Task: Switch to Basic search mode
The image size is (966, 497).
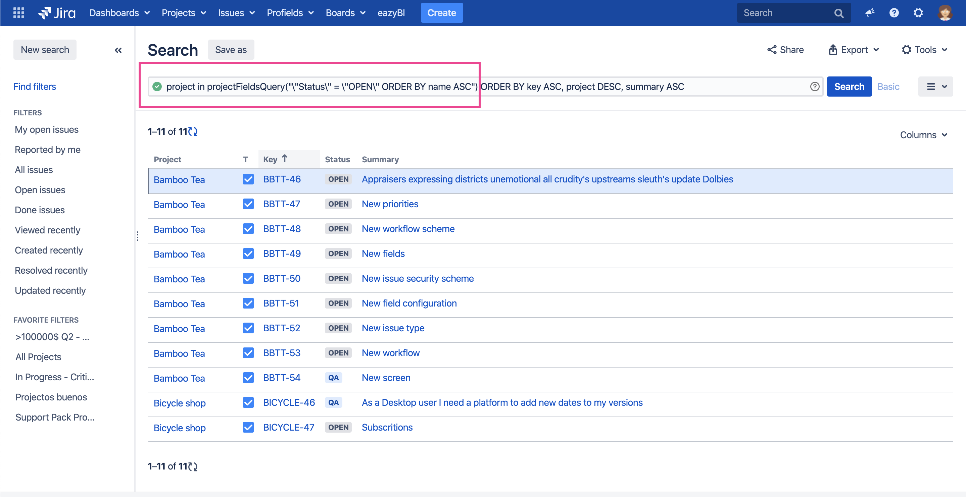Action: click(x=888, y=87)
